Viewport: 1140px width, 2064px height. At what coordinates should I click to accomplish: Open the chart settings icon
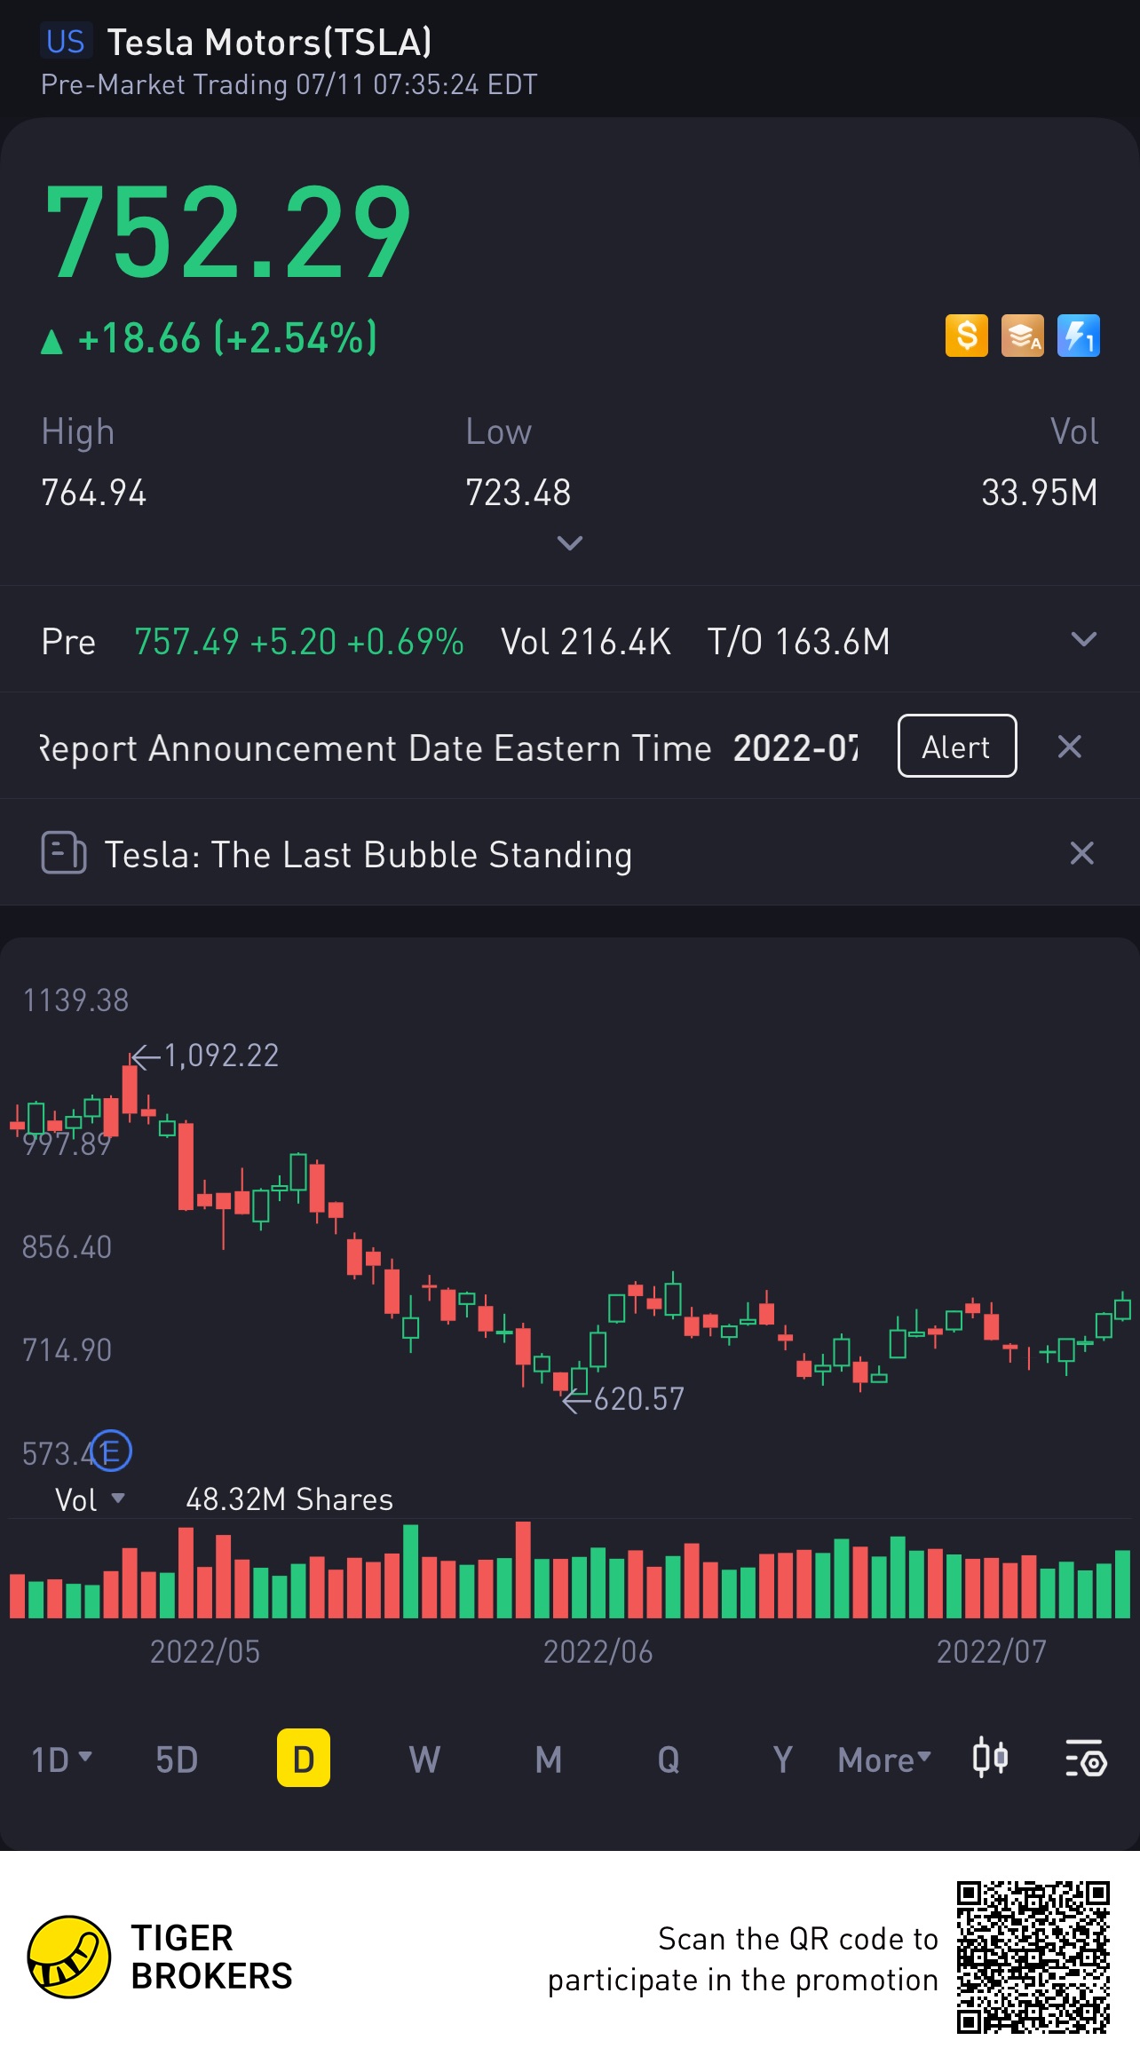coord(1085,1758)
